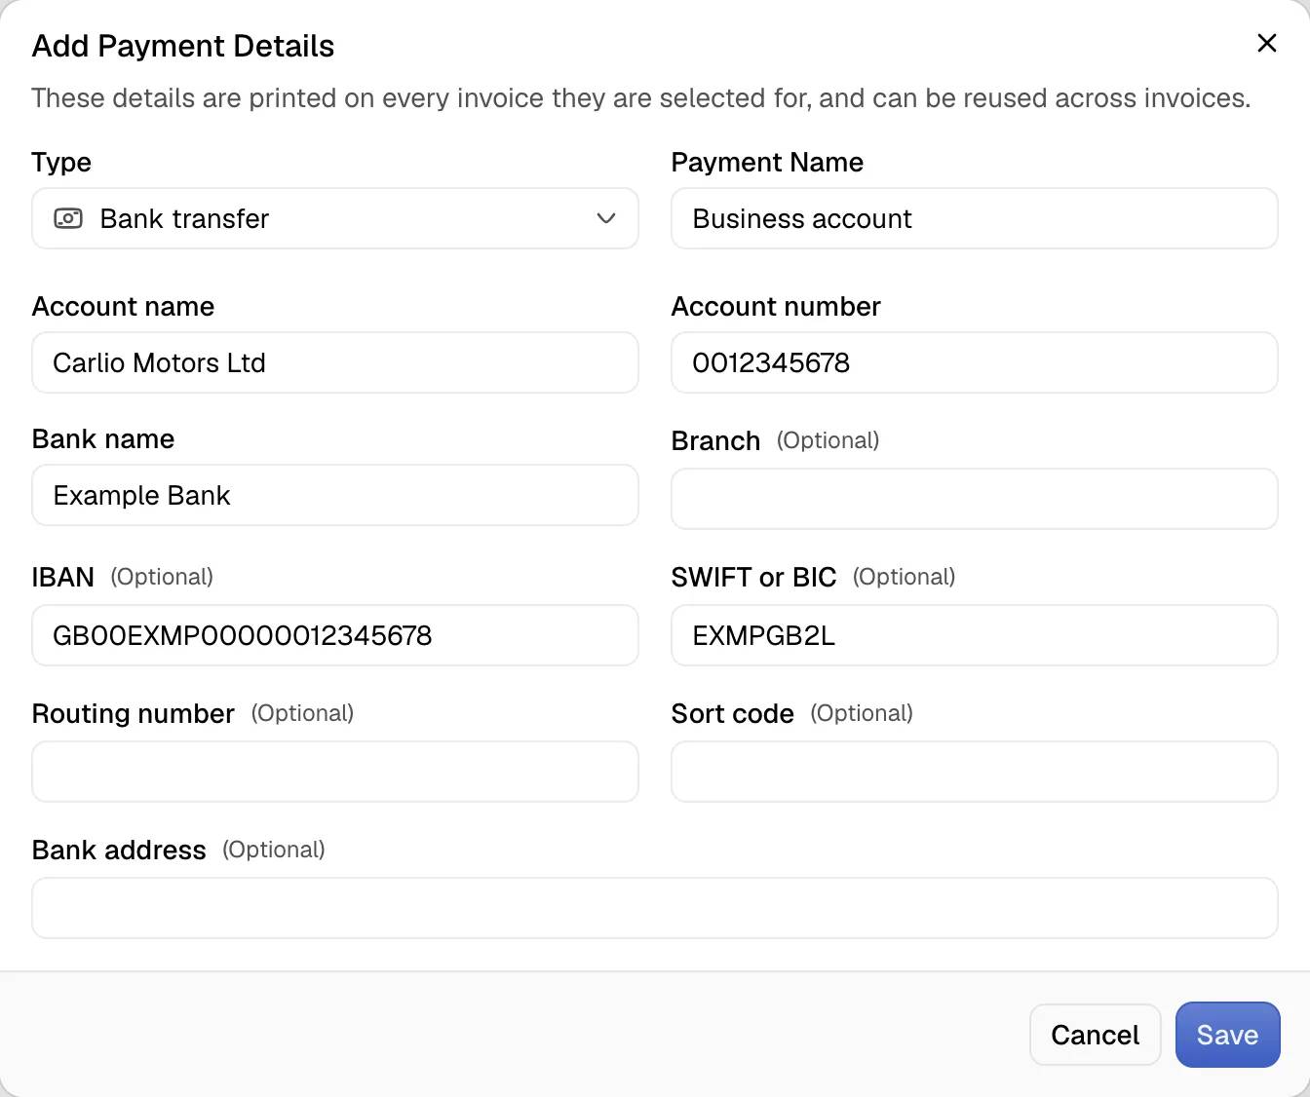Click the 'SWIFT or BIC' label
Image resolution: width=1310 pixels, height=1097 pixels.
click(x=753, y=577)
